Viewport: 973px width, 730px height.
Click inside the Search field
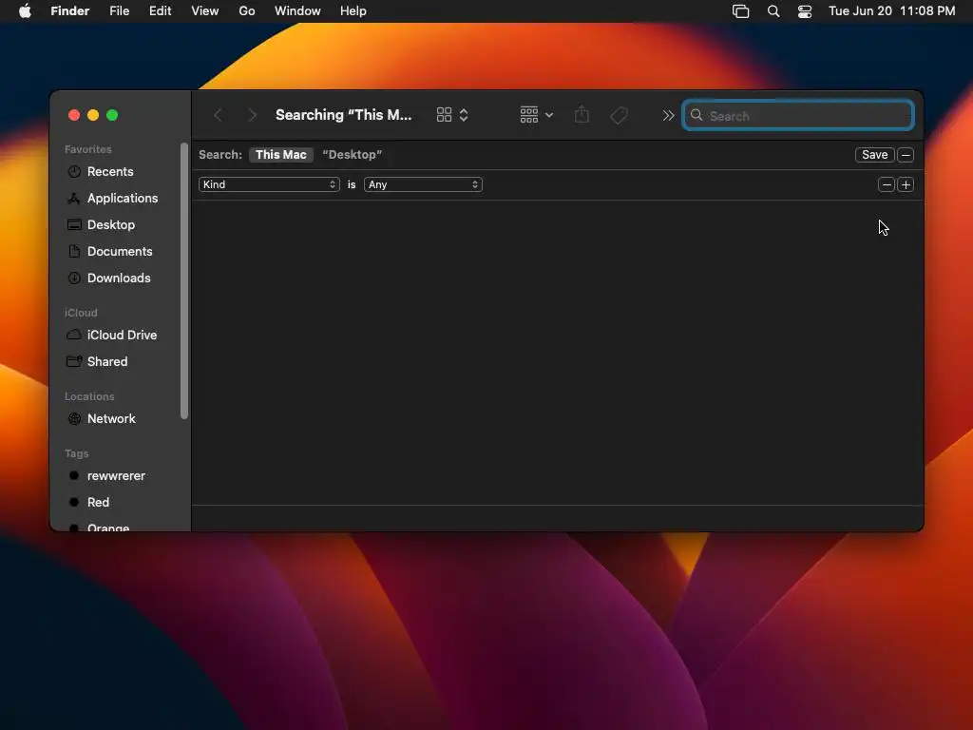pos(798,115)
